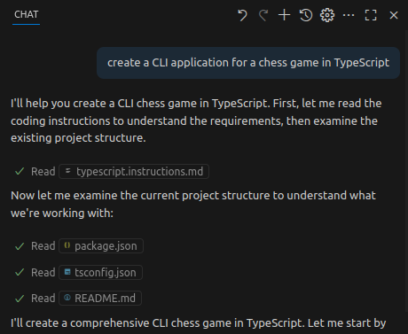Click checkmark beside package.json read step
Viewport: 408px width, 334px height.
click(x=20, y=246)
